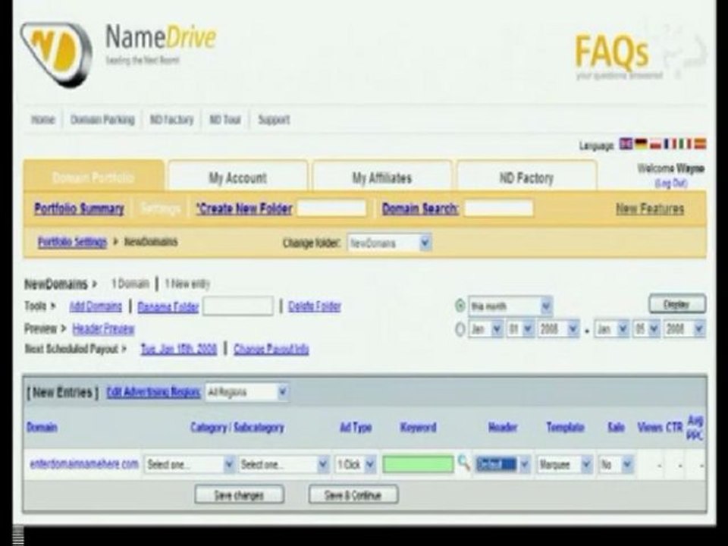The width and height of the screenshot is (728, 546).
Task: Select the French language flag
Action: tap(670, 144)
